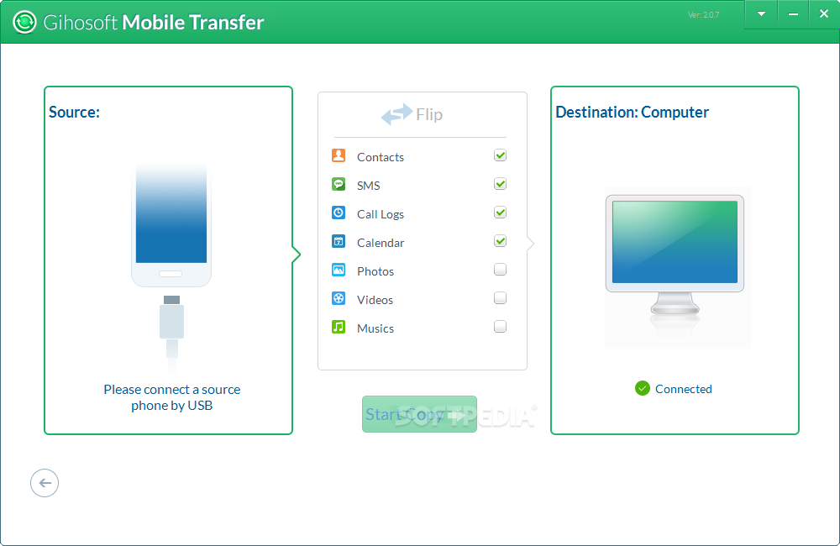Uncheck the Calendar checkbox

pyautogui.click(x=500, y=241)
